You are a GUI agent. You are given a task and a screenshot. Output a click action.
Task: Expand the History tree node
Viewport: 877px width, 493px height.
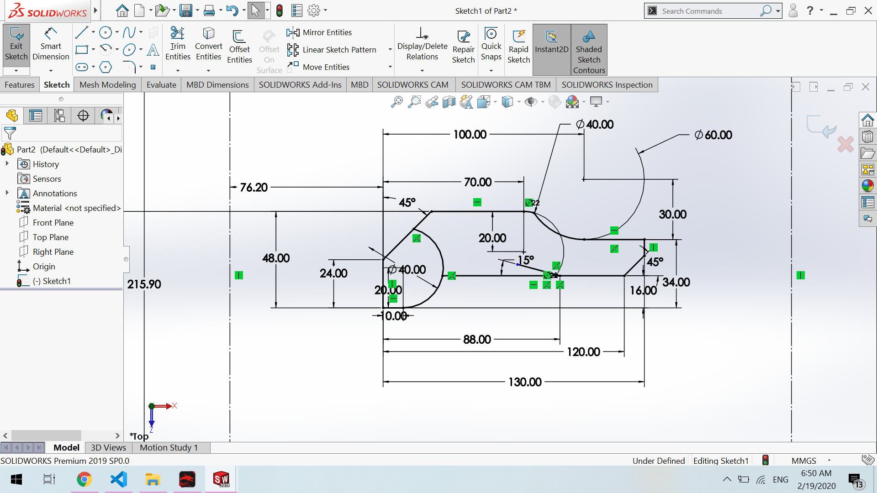(x=7, y=164)
